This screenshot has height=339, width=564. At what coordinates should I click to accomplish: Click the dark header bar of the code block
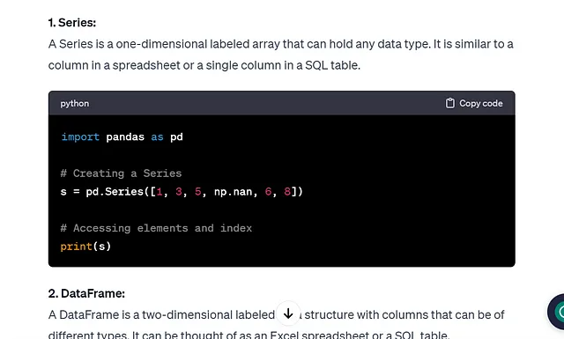(x=282, y=103)
